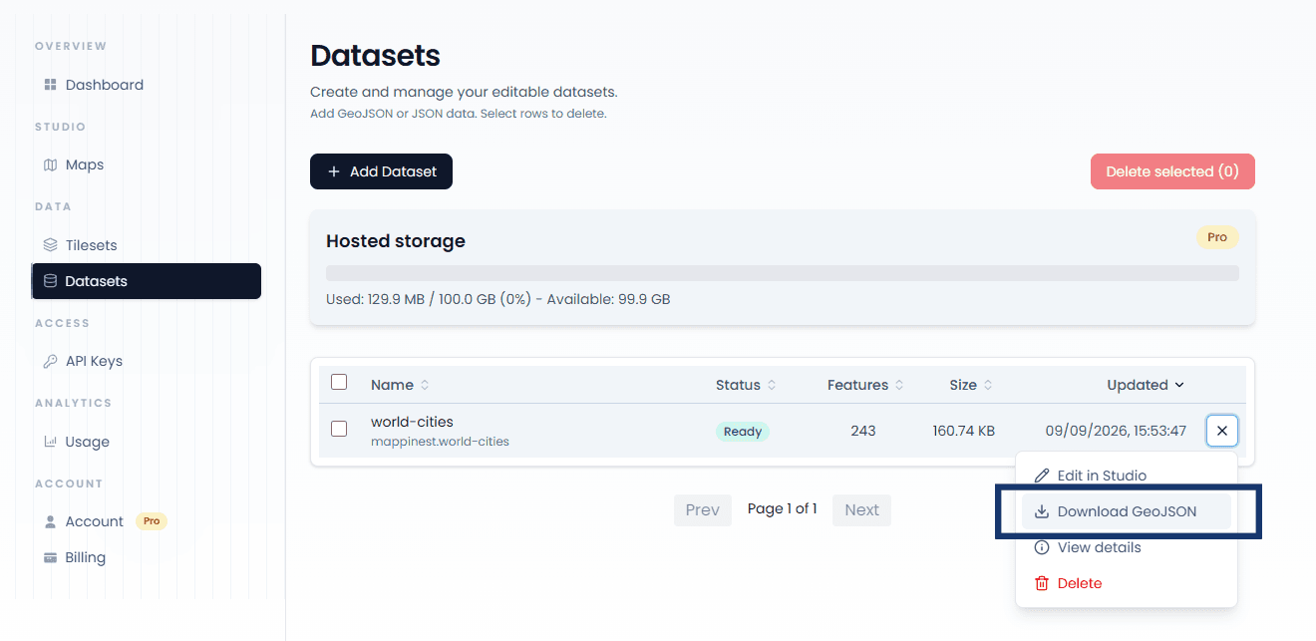This screenshot has height=641, width=1316.
Task: Select the Datasets sidebar item
Action: pos(147,281)
